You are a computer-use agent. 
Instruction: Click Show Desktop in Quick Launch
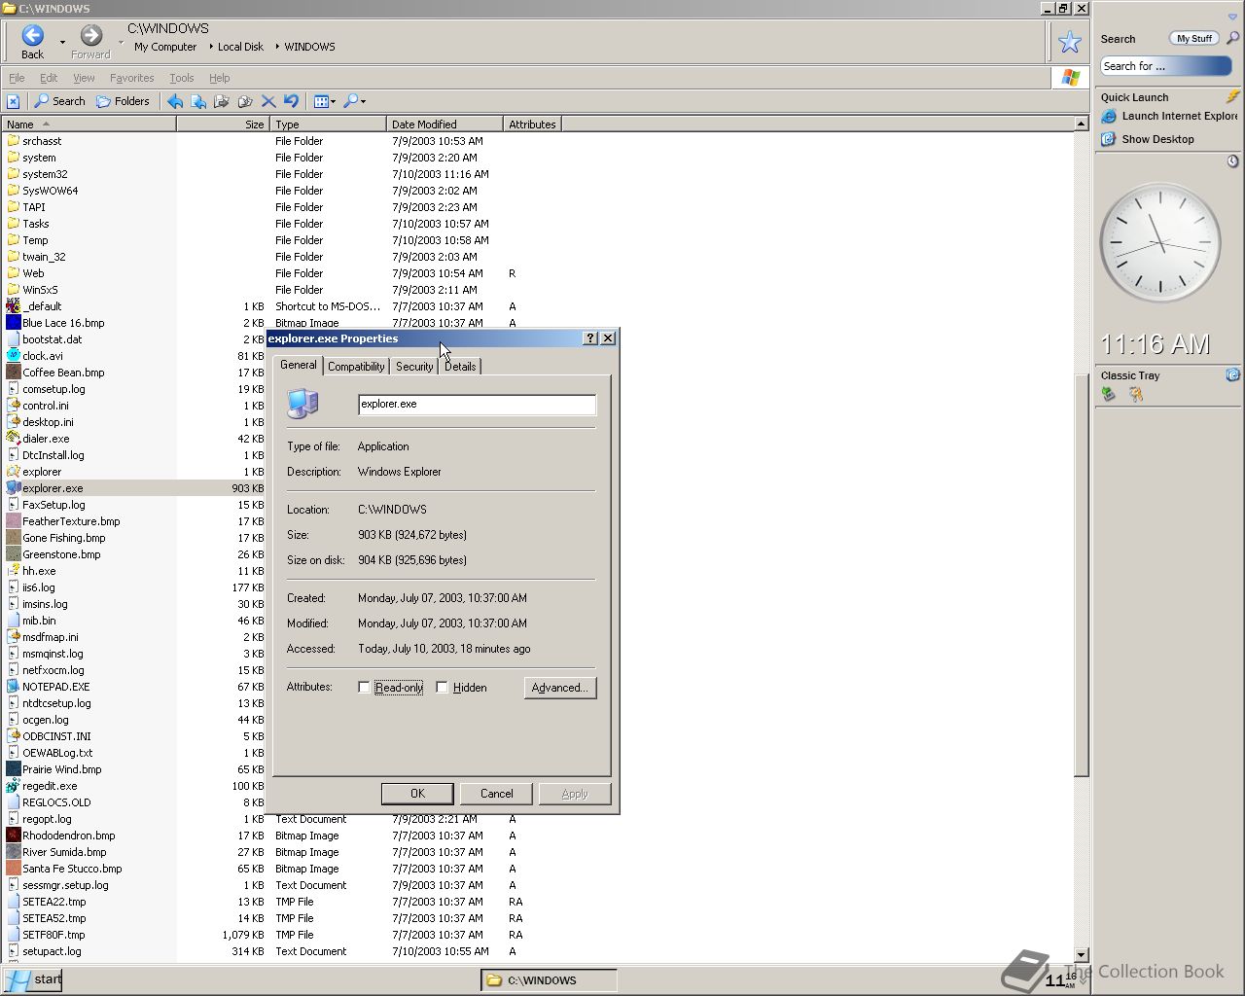point(1148,139)
